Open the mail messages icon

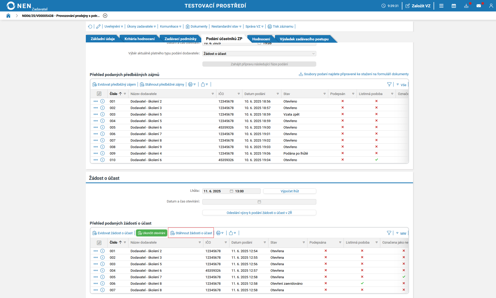coord(479,6)
